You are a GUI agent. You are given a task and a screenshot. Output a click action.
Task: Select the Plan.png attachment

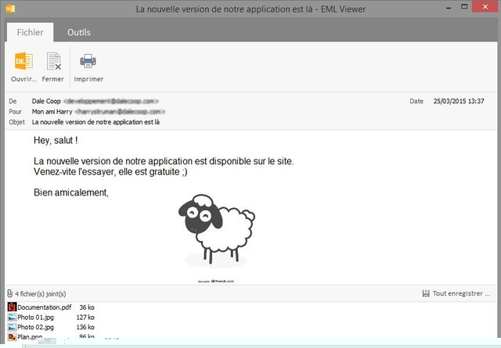pos(32,337)
